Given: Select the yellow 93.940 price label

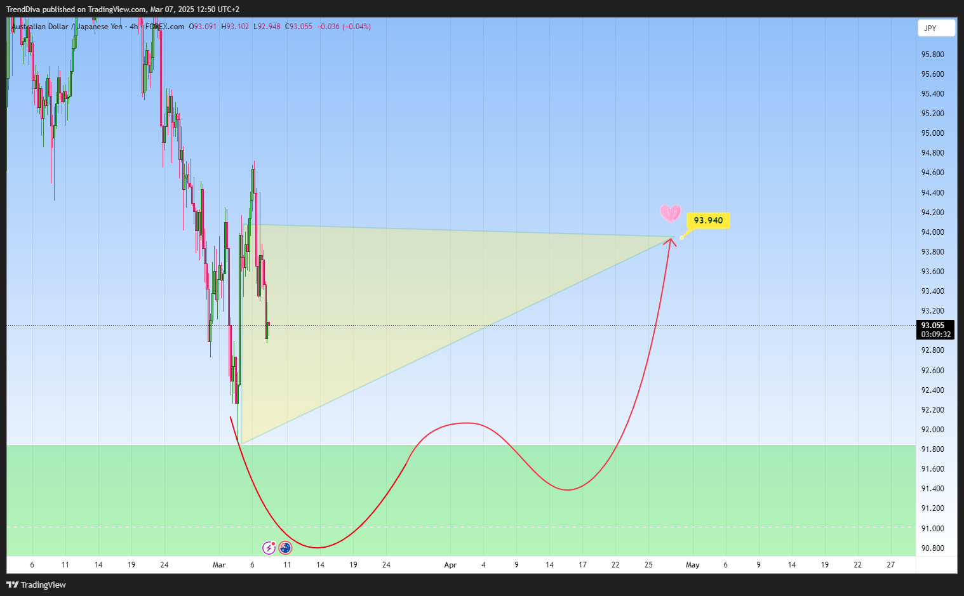Looking at the screenshot, I should coord(708,220).
